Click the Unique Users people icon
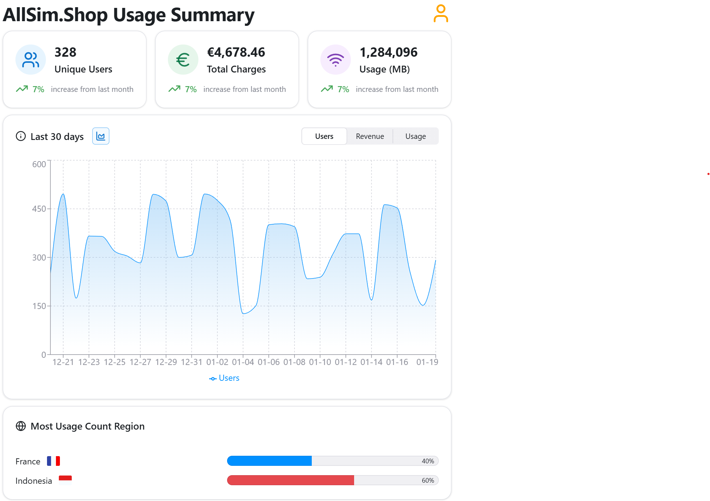The width and height of the screenshot is (710, 501). (x=30, y=60)
